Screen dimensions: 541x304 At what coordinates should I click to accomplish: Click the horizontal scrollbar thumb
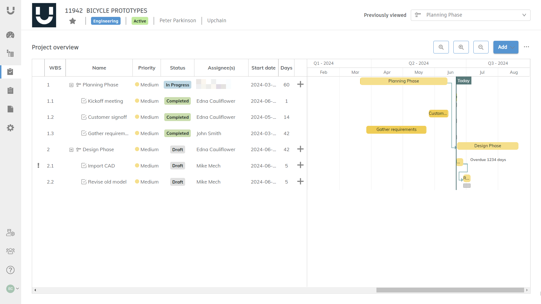[450, 290]
